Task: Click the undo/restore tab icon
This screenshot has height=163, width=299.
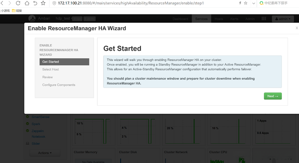Action: click(35, 3)
